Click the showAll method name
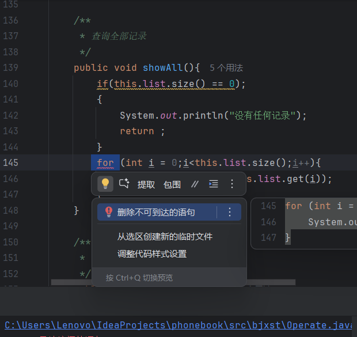 (162, 67)
